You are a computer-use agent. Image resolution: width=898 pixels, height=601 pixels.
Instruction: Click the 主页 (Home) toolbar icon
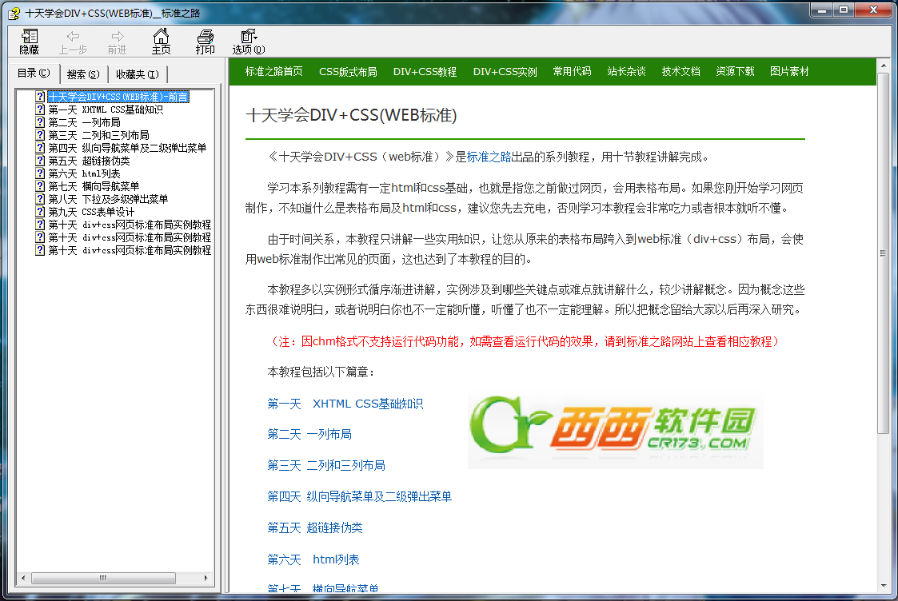tap(161, 40)
